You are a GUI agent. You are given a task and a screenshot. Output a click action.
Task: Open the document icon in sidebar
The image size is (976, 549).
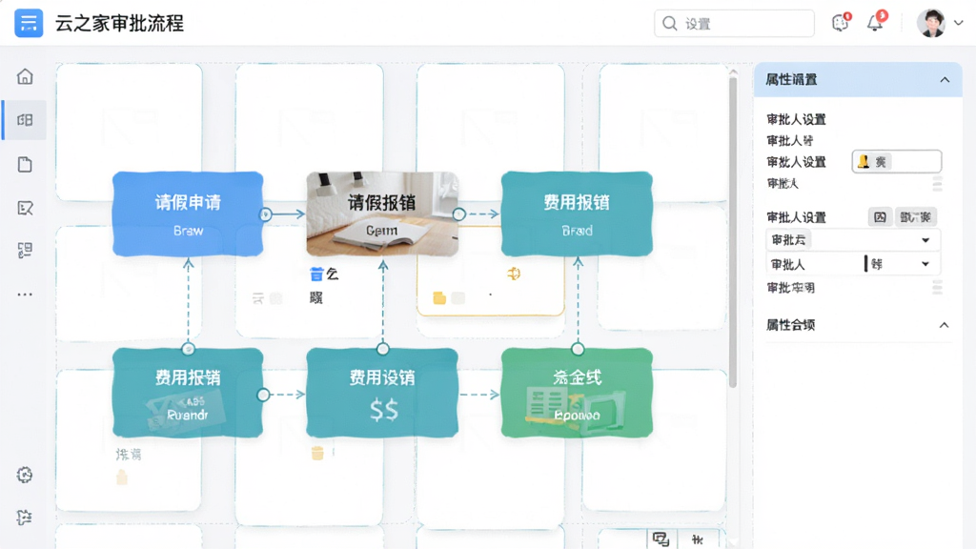click(25, 164)
